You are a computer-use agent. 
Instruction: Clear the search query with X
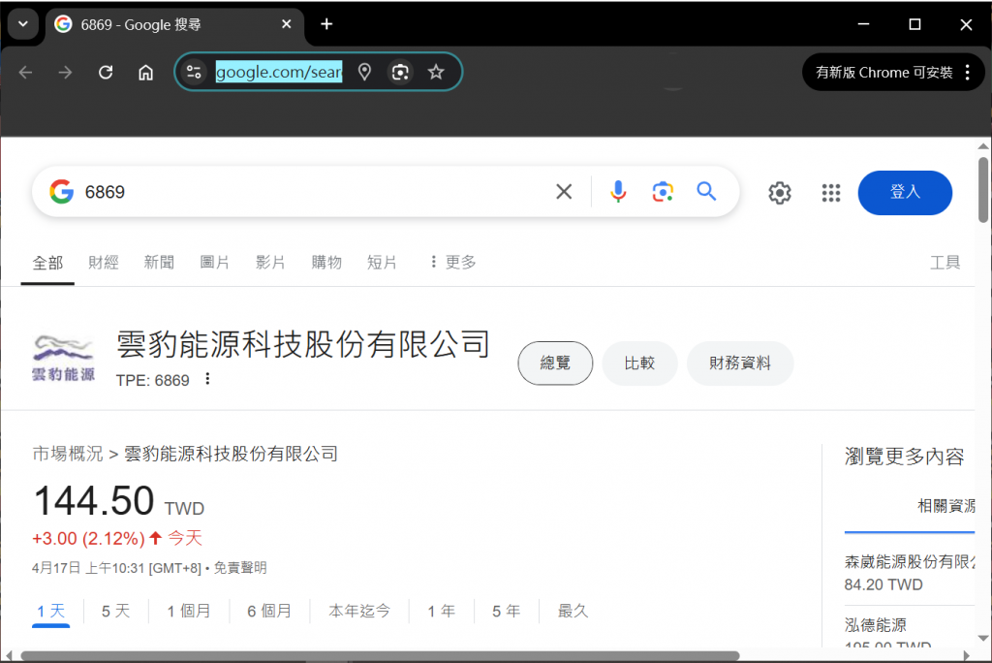564,192
